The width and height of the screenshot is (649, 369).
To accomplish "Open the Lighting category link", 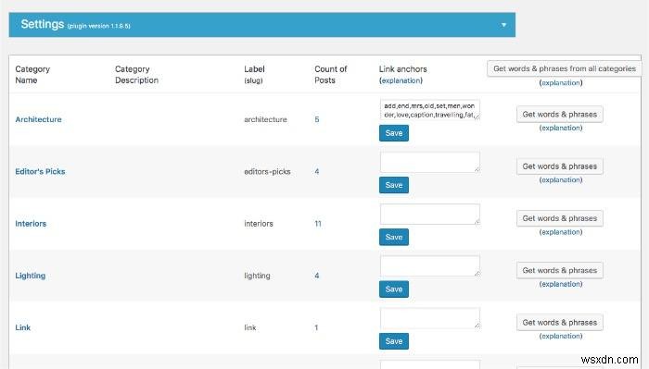I will click(x=31, y=276).
